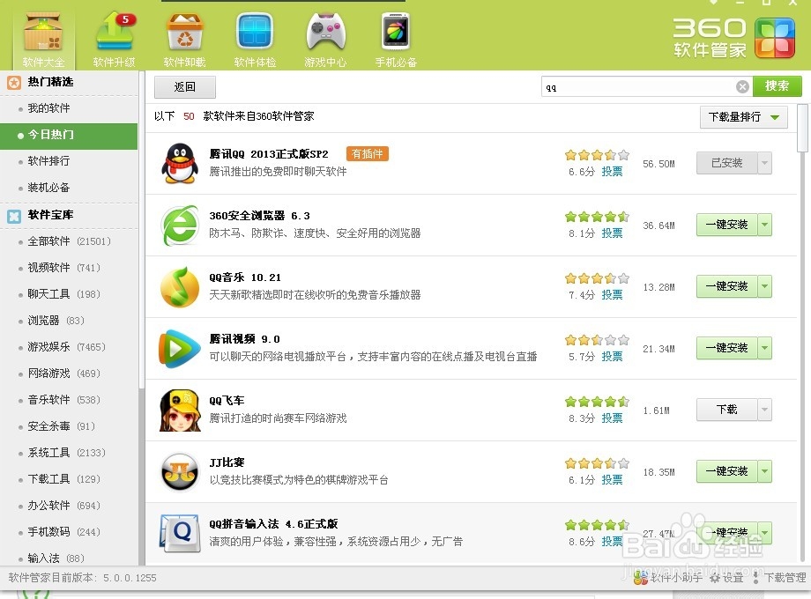This screenshot has width=811, height=599.
Task: Click 一键安装 for 腾讯视频
Action: click(726, 348)
